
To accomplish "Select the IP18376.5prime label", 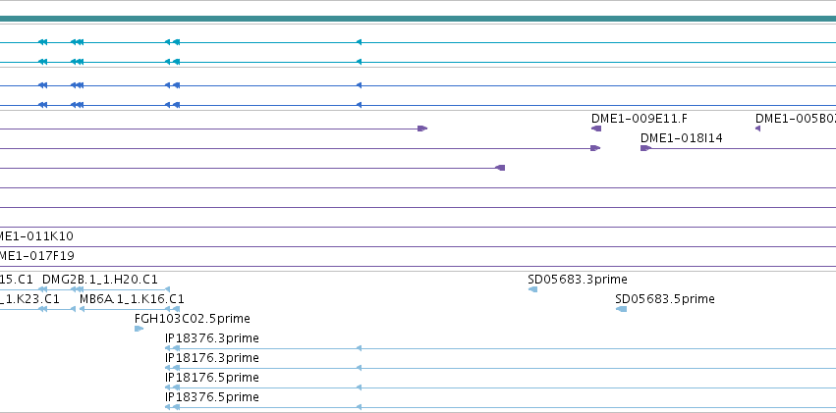I will 212,397.
